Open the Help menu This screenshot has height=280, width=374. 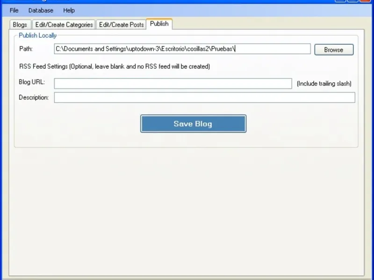pos(69,10)
